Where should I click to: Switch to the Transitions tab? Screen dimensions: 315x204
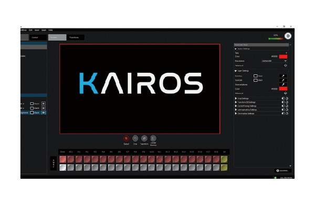pos(75,37)
